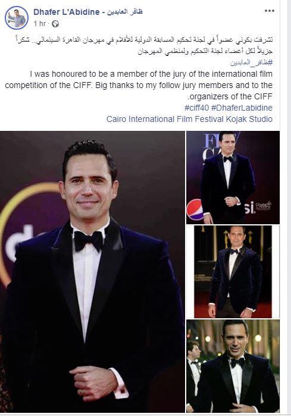Open the #DhaferLabidine hashtag
The image size is (291, 417).
click(x=242, y=108)
